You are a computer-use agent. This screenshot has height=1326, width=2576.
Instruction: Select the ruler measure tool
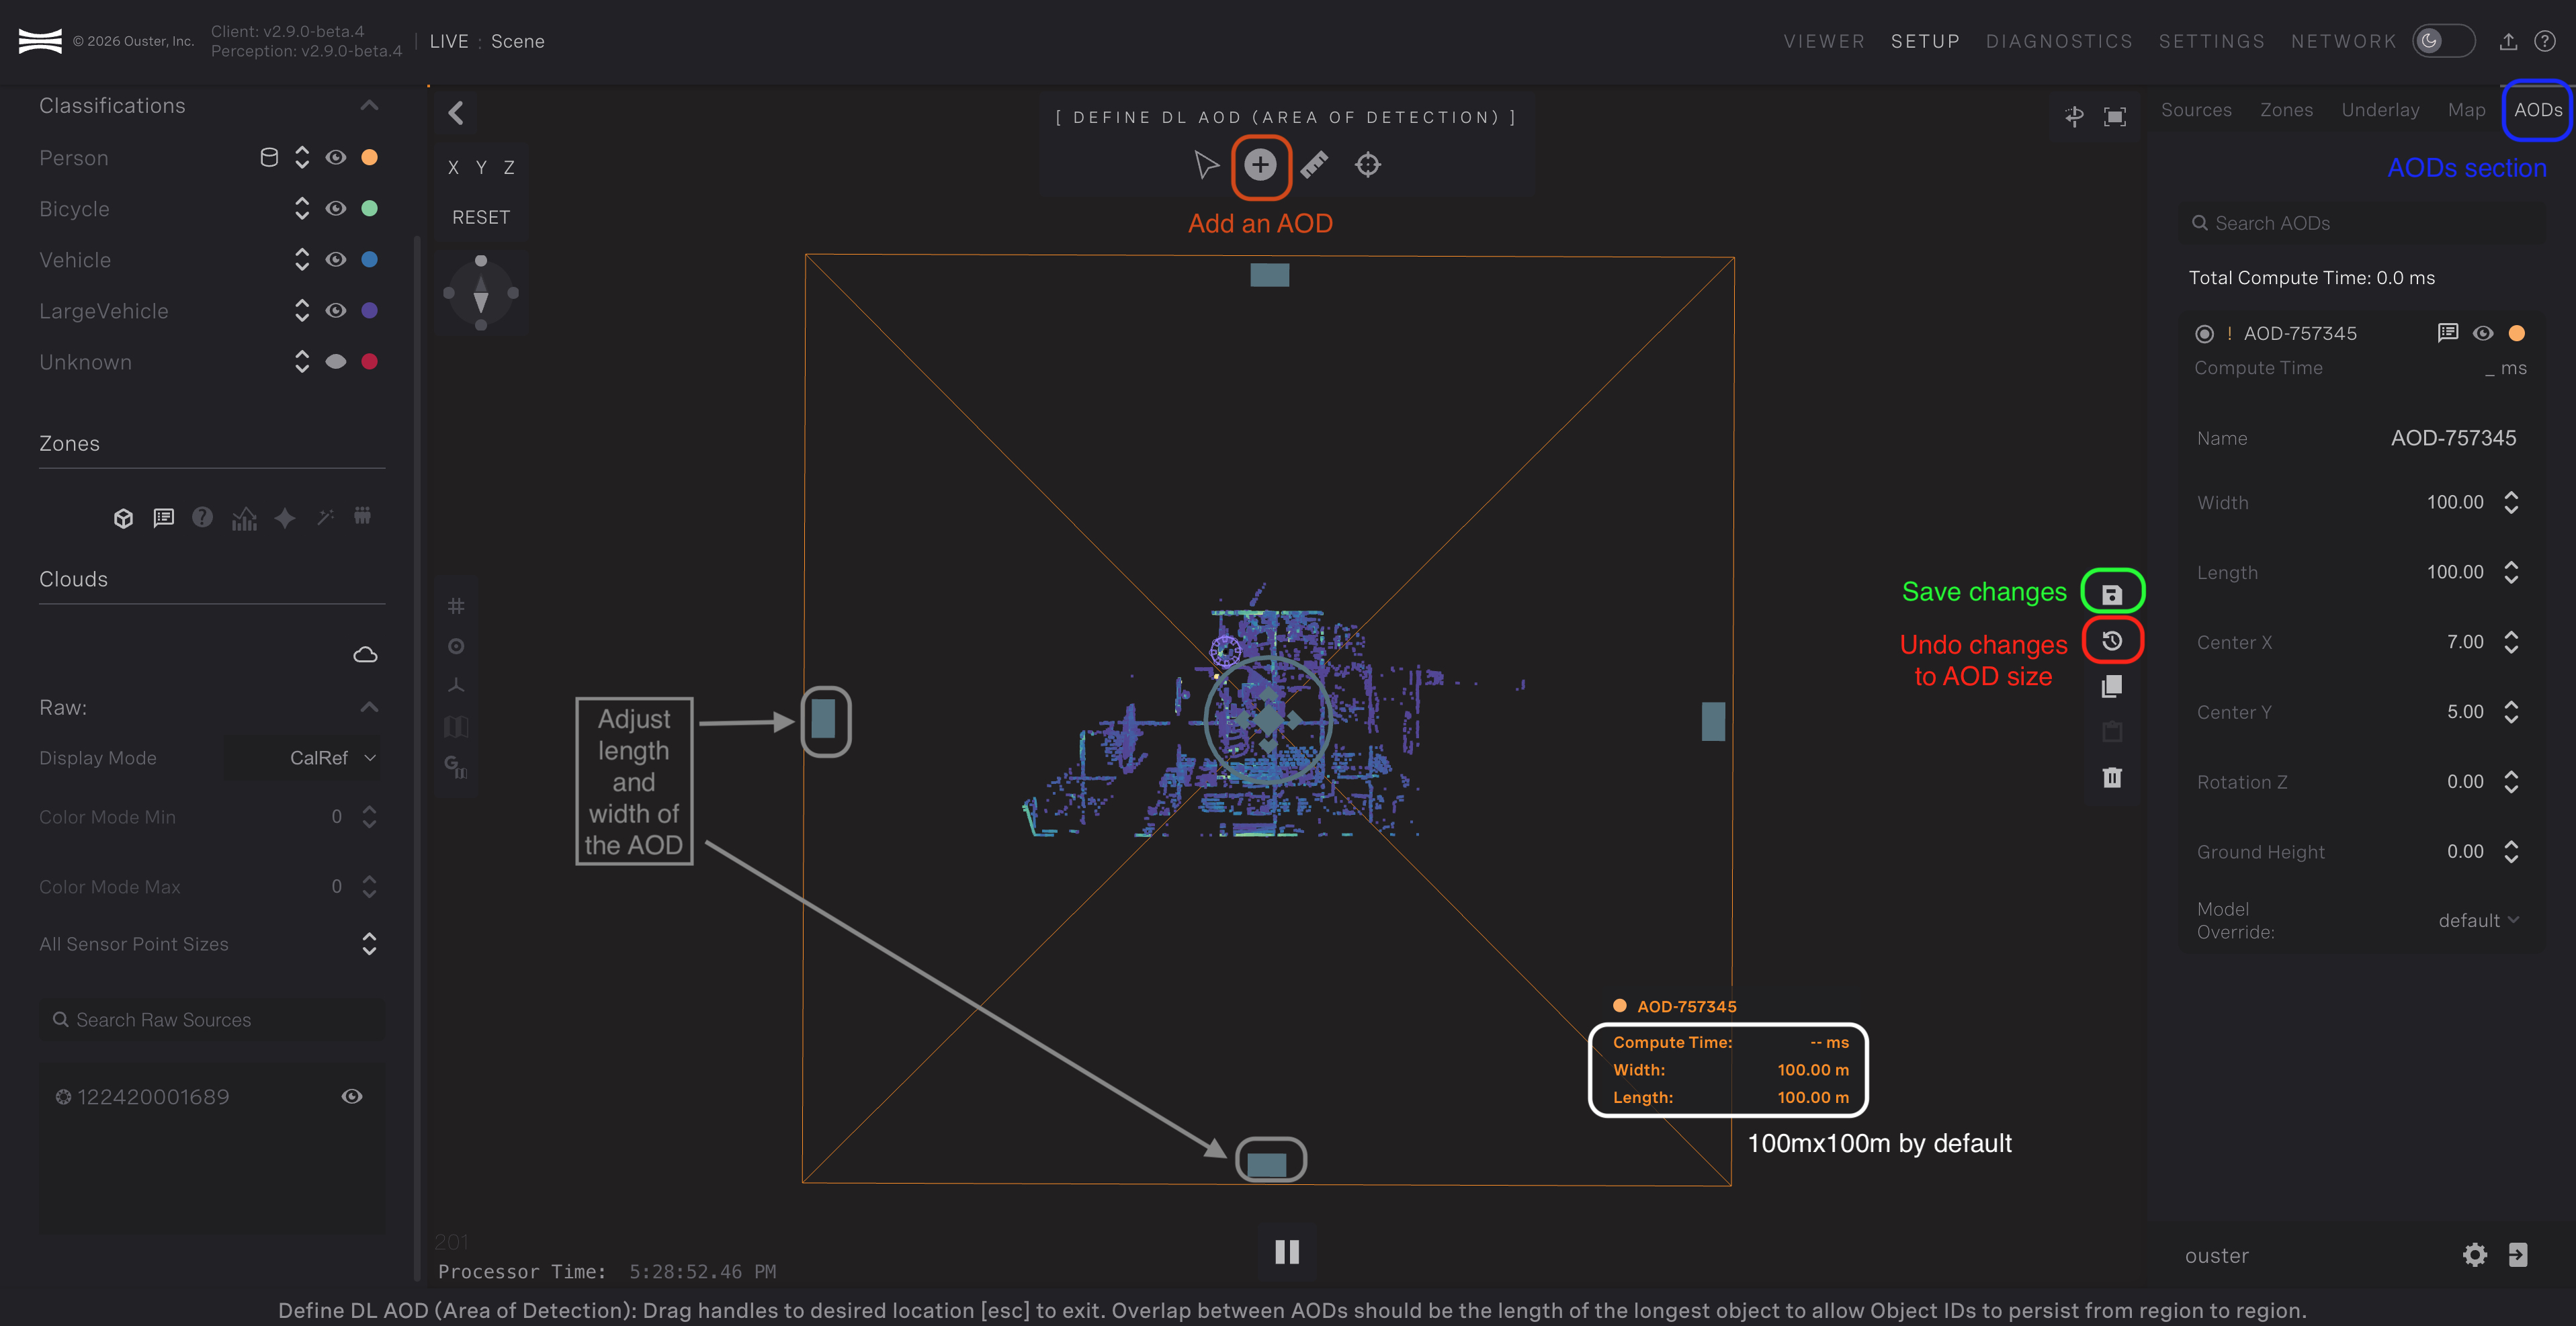[1314, 165]
